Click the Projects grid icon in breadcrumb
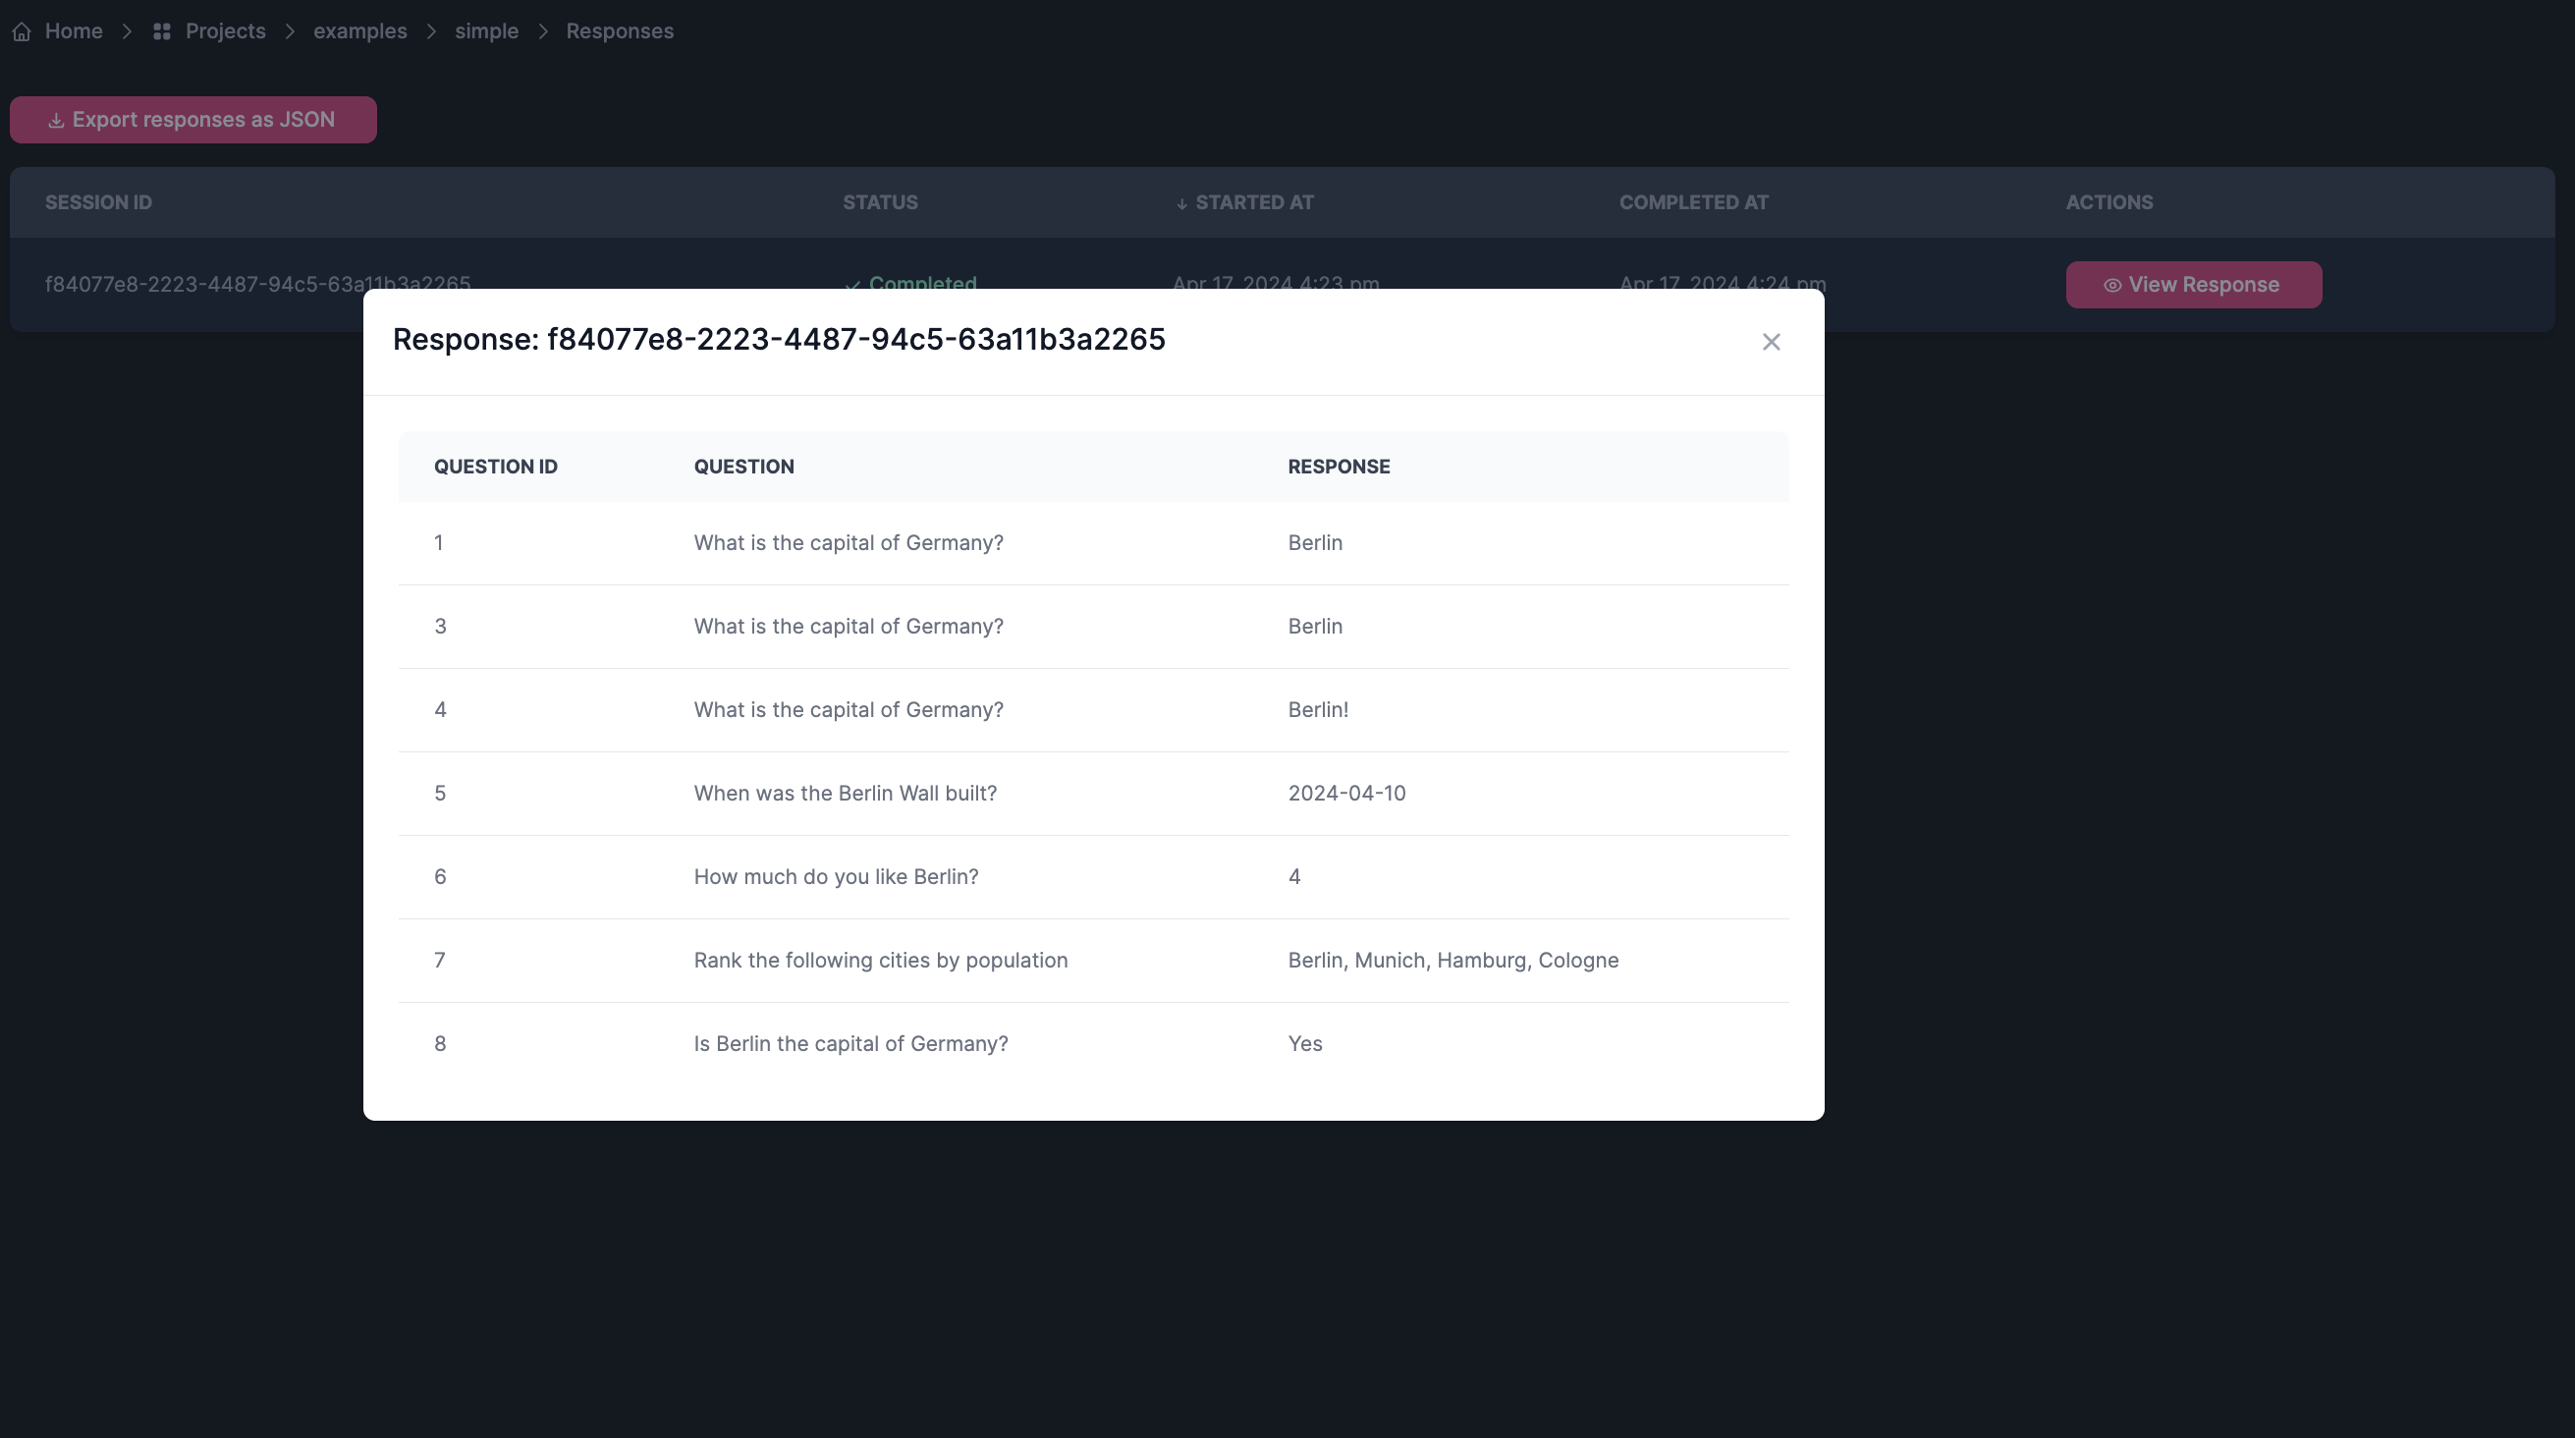Image resolution: width=2575 pixels, height=1438 pixels. click(x=162, y=32)
